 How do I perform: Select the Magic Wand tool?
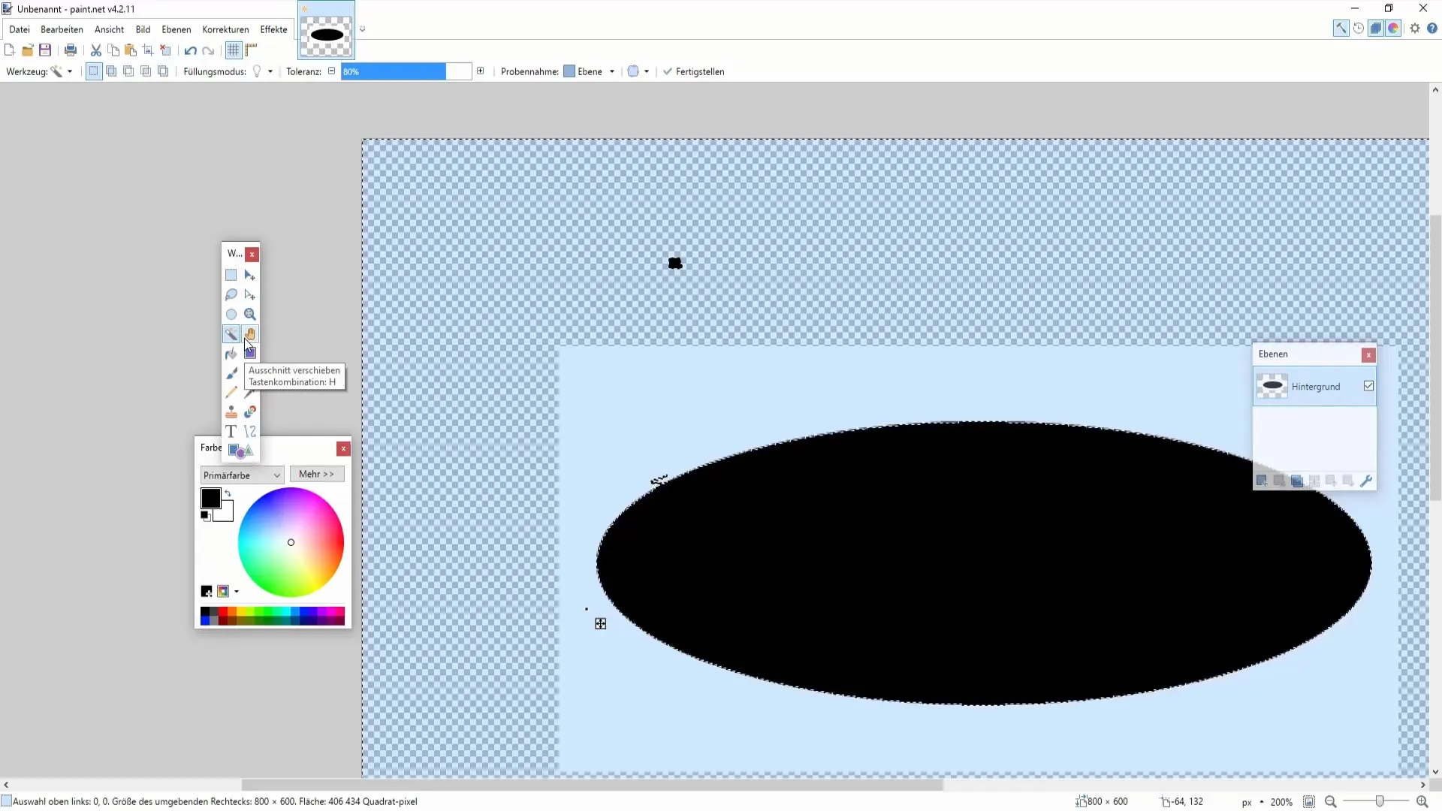tap(231, 333)
